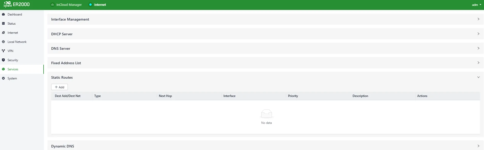The height and width of the screenshot is (150, 484).
Task: Click the Dashboard sidebar icon
Action: coord(3,14)
